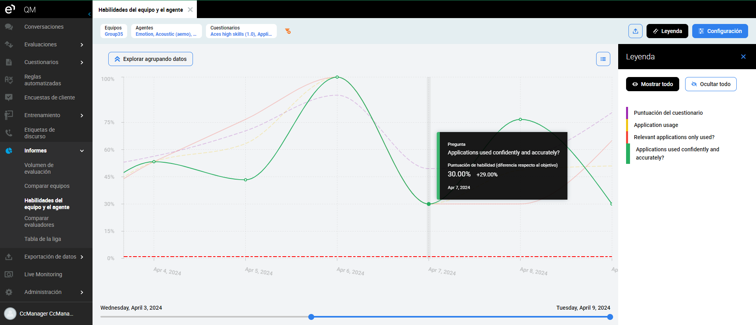Click Ocultar todo button
This screenshot has width=756, height=325.
click(x=711, y=84)
